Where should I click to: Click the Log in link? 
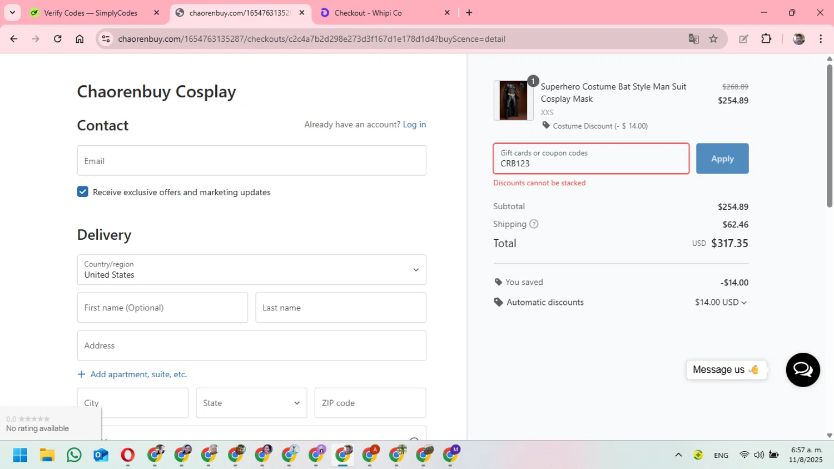[414, 125]
